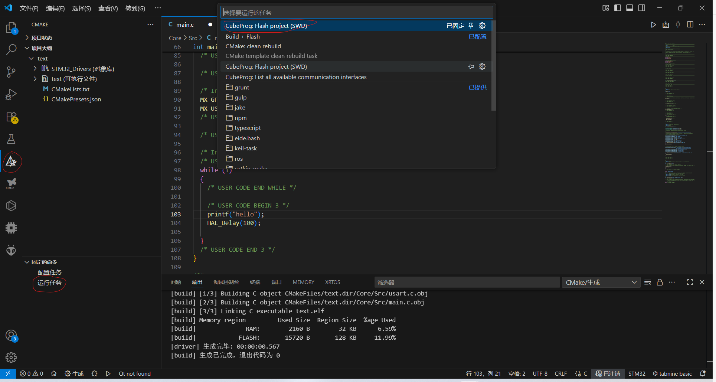Collapse the 固定的命令 section
Viewport: 716px width, 382px height.
click(x=27, y=262)
